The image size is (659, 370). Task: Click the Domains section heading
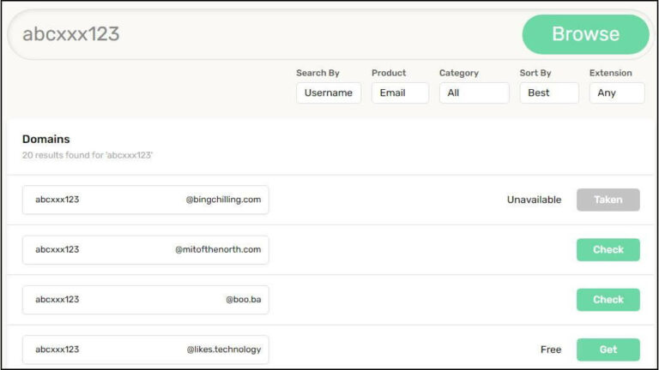pos(46,139)
